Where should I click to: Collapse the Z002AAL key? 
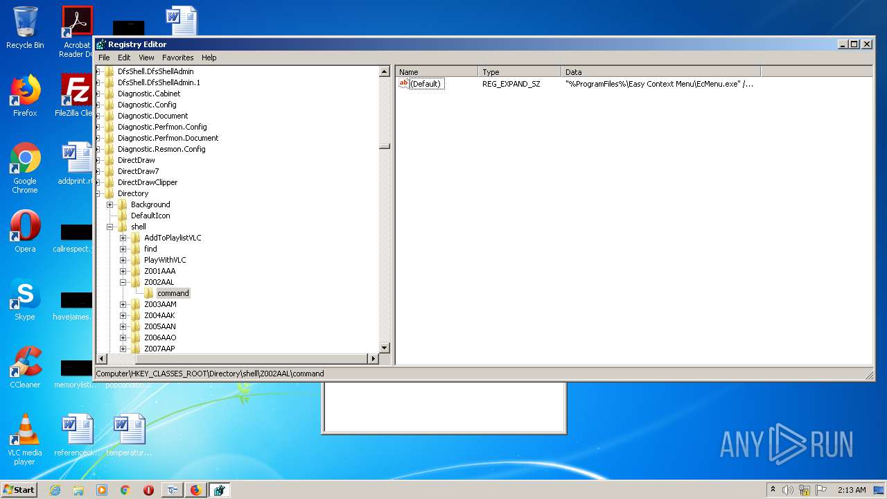[123, 282]
